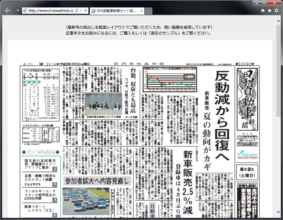
Task: Open the new tab button beside the tab
Action: coord(149,11)
